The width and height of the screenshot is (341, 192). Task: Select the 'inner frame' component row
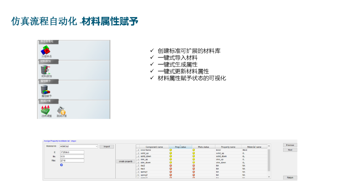(x=202, y=150)
